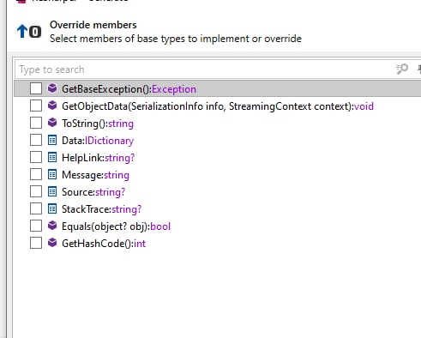421x338 pixels.
Task: Select the GetObjectData row text
Action: point(218,106)
